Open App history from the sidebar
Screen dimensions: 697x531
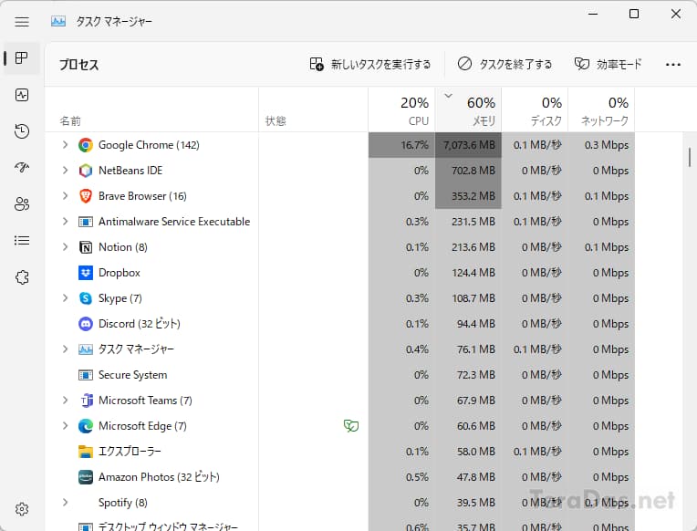[x=21, y=131]
